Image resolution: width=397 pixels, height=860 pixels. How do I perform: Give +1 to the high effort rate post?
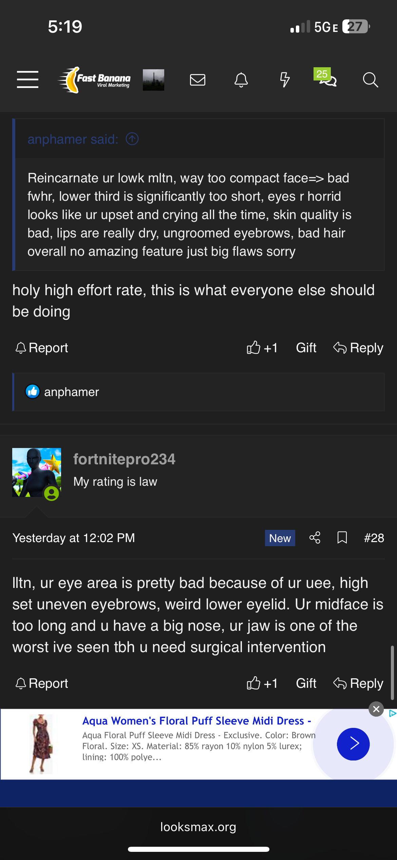[262, 348]
